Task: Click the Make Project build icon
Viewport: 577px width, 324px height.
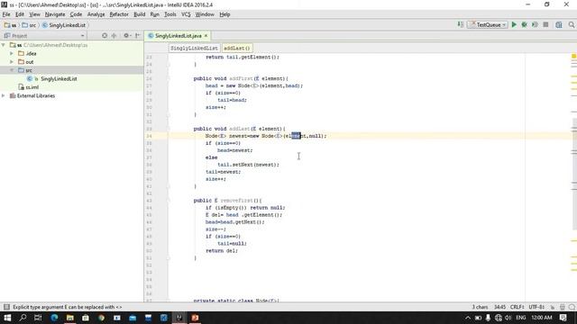Action: click(x=460, y=24)
